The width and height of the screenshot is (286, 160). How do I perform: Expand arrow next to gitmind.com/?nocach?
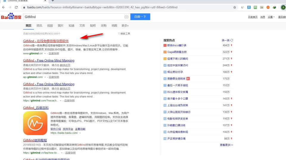point(61,101)
